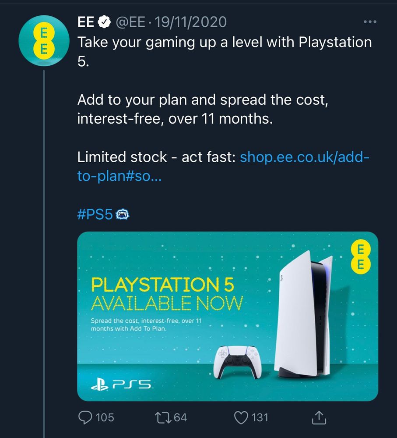Click the 19/11/2020 tweet date
The height and width of the screenshot is (438, 397).
[x=191, y=22]
